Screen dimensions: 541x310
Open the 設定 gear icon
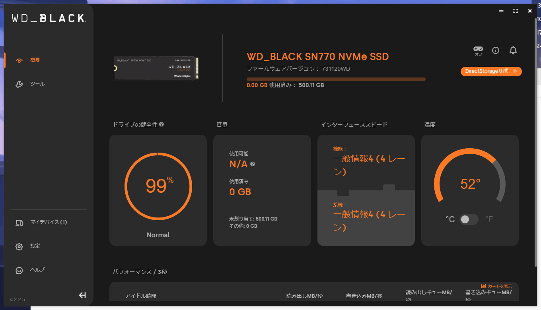point(19,246)
